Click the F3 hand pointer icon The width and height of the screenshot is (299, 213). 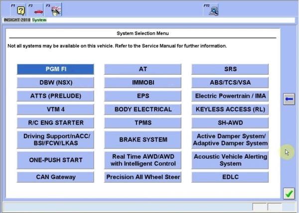coord(56,10)
